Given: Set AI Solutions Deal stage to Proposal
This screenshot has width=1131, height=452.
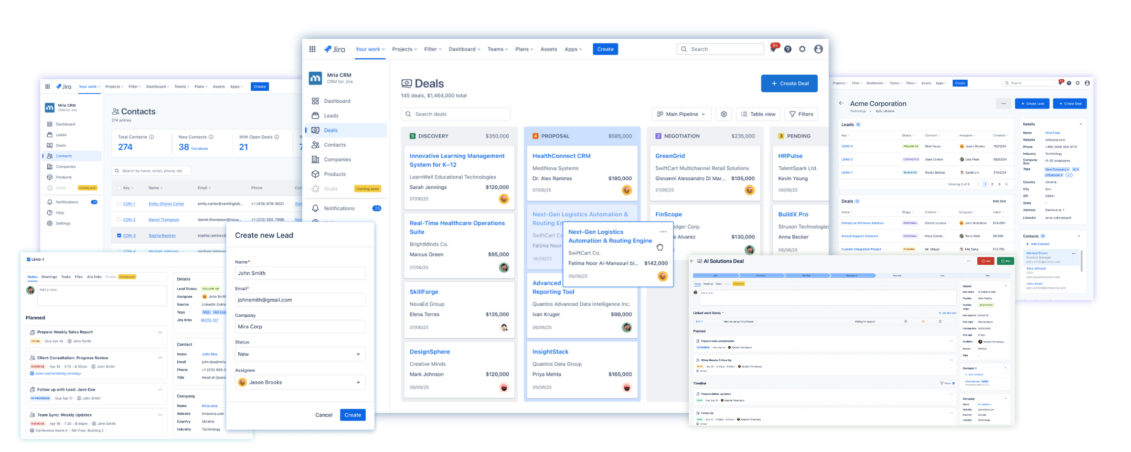Looking at the screenshot, I should pyautogui.click(x=897, y=275).
